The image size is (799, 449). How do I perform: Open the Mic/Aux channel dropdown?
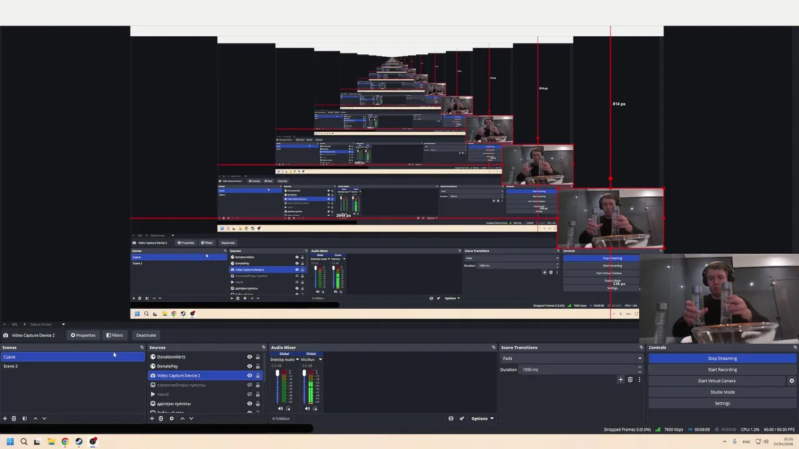click(x=320, y=359)
